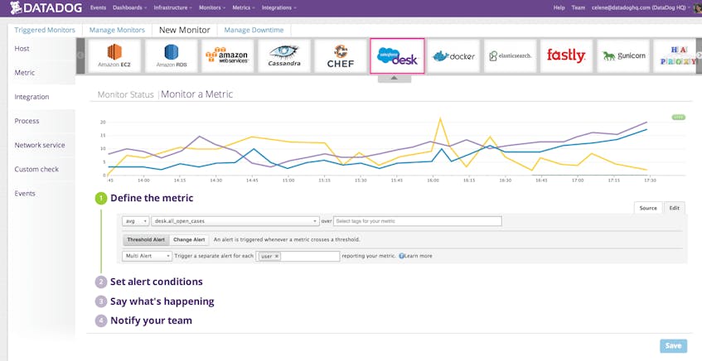Pick the Elasticsearch integration tile
The width and height of the screenshot is (702, 361).
point(510,56)
